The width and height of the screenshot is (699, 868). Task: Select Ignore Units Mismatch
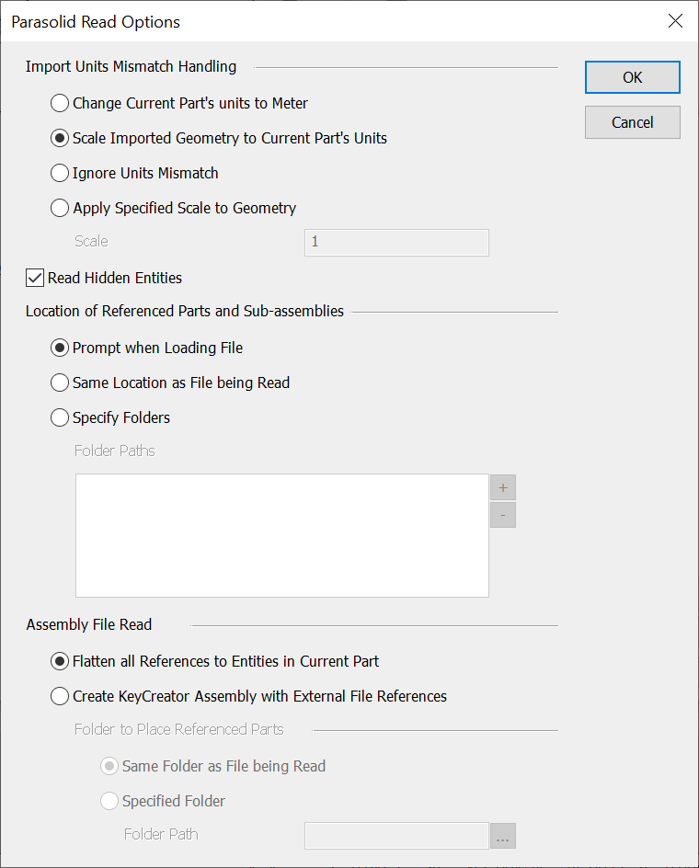coord(60,173)
